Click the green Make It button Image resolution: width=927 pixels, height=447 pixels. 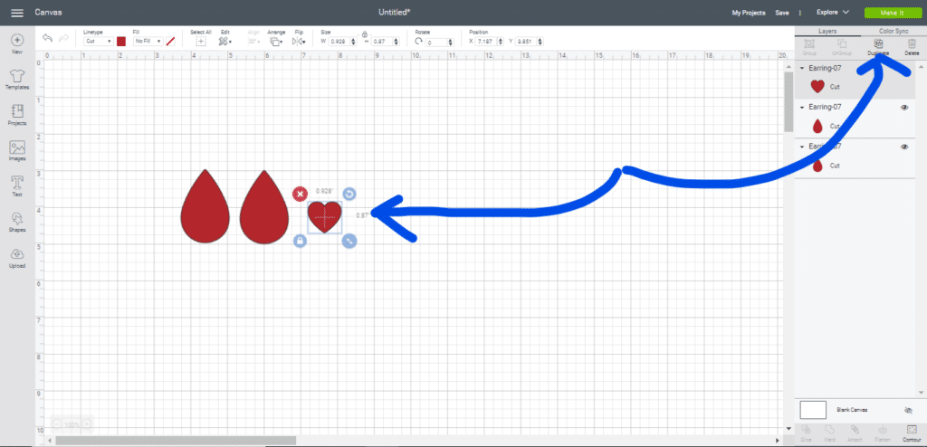pyautogui.click(x=890, y=13)
